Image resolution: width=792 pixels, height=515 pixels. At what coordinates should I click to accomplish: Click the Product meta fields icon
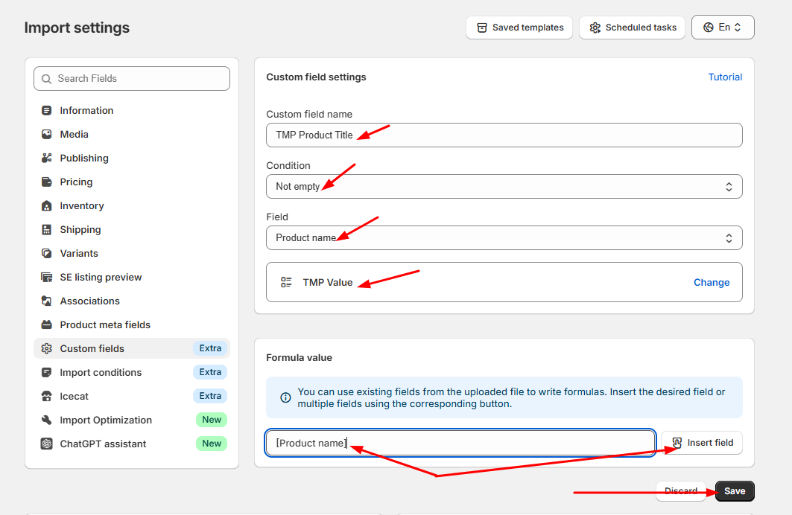pyautogui.click(x=46, y=324)
